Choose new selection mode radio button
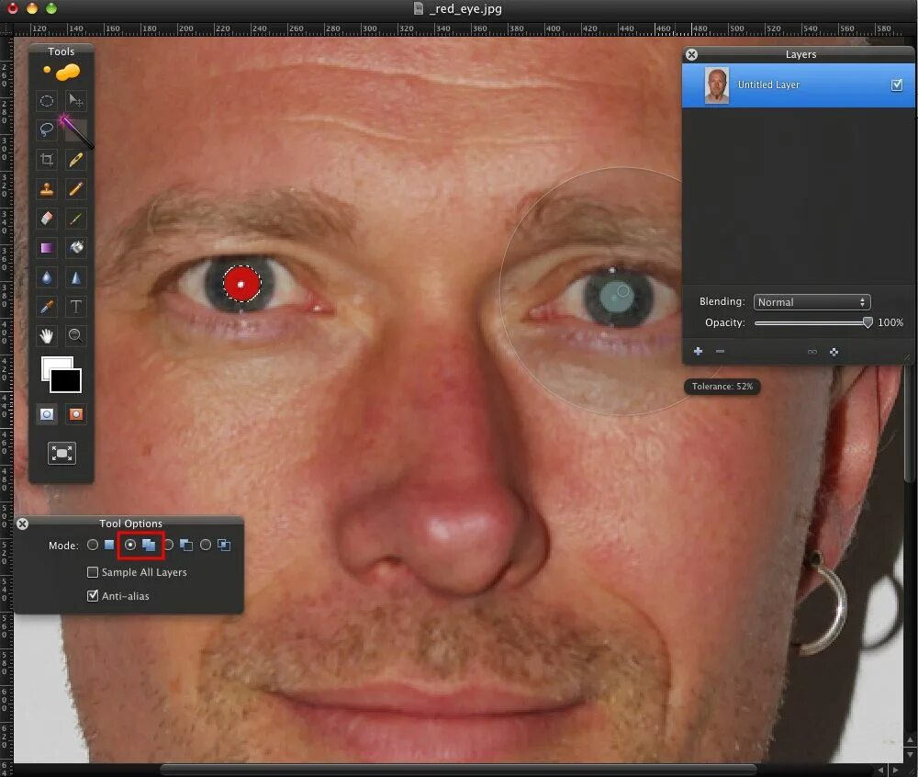Screen dimensions: 918x777 pos(93,546)
